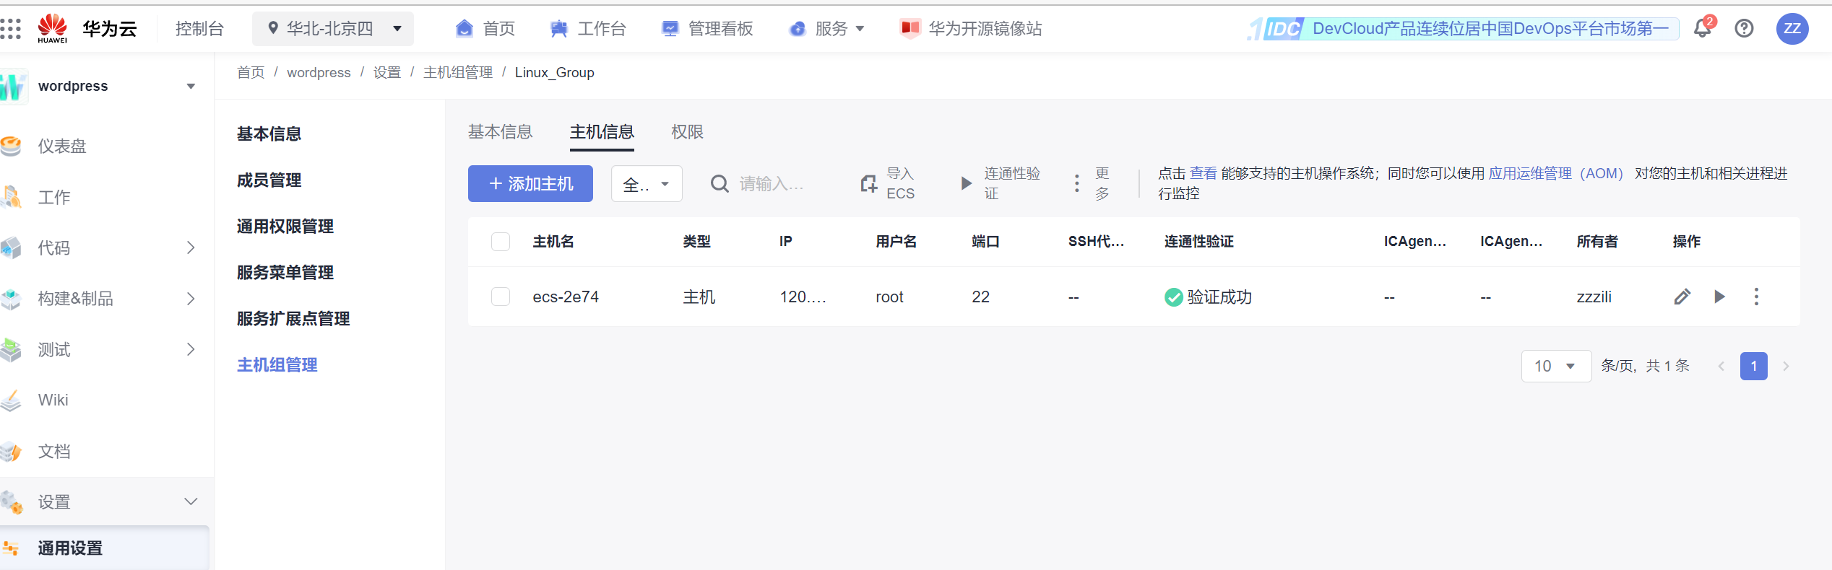
Task: Click the previous page arrow
Action: click(1721, 366)
